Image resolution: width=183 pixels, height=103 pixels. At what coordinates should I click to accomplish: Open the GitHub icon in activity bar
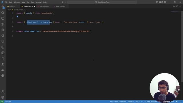[x=3, y=41]
